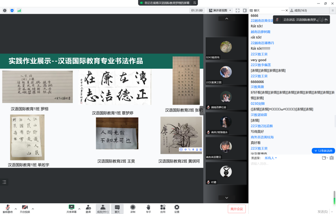
Task: Toggle the side panel layout icon
Action: coord(245,10)
